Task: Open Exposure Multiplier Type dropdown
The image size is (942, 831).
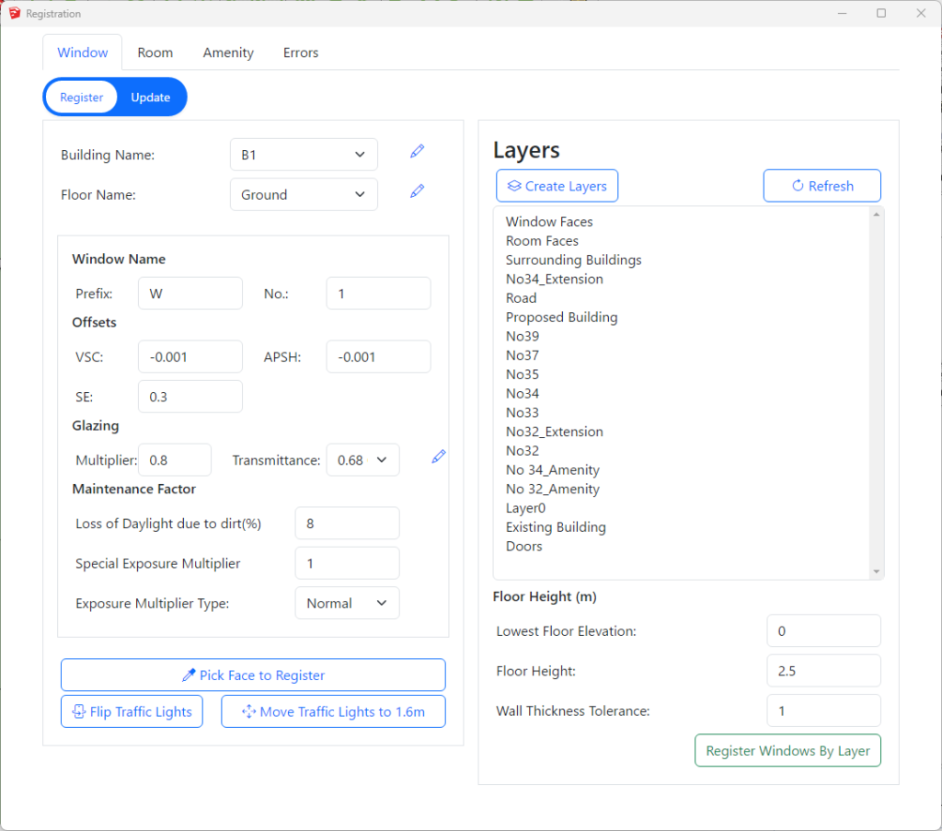Action: click(347, 604)
